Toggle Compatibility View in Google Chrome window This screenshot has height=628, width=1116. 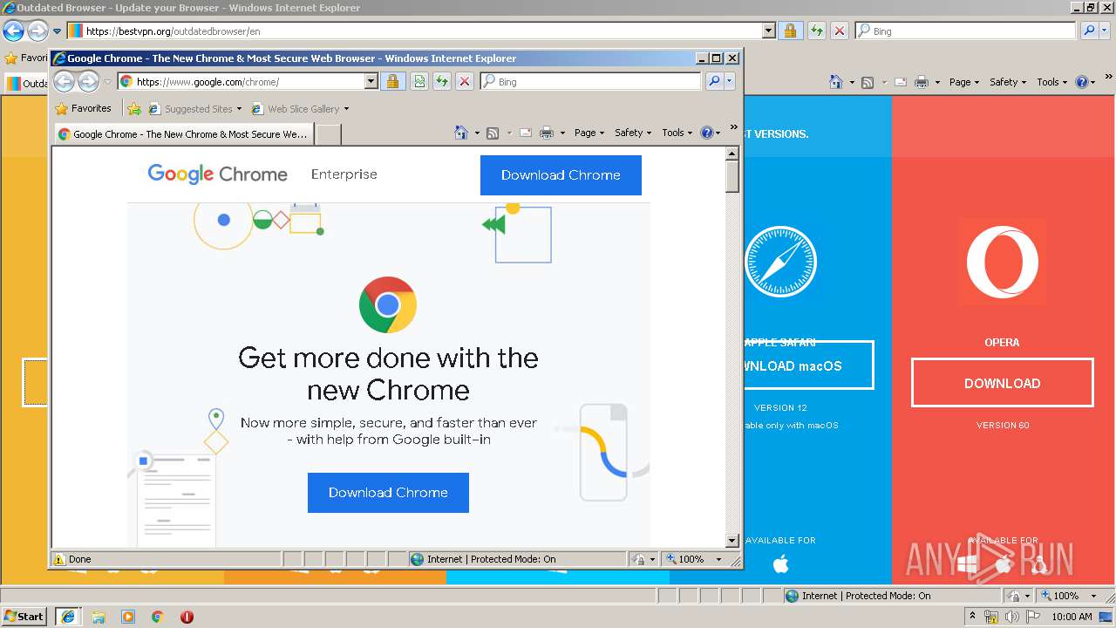(x=419, y=82)
